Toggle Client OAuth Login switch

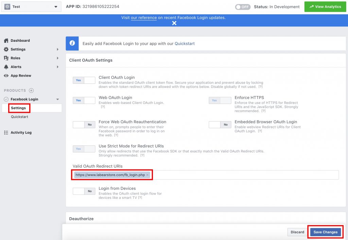pyautogui.click(x=84, y=80)
